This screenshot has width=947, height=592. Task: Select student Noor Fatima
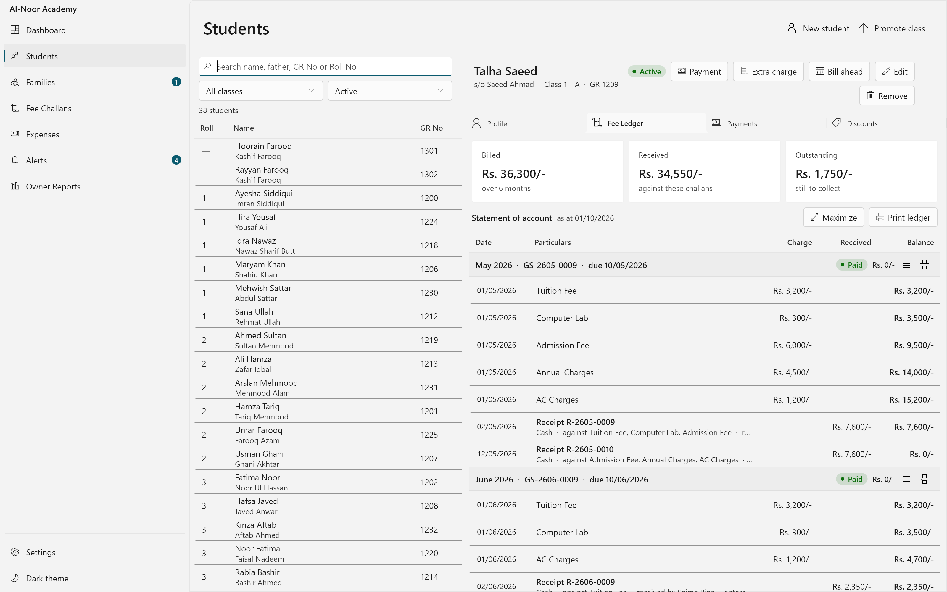[x=328, y=553]
